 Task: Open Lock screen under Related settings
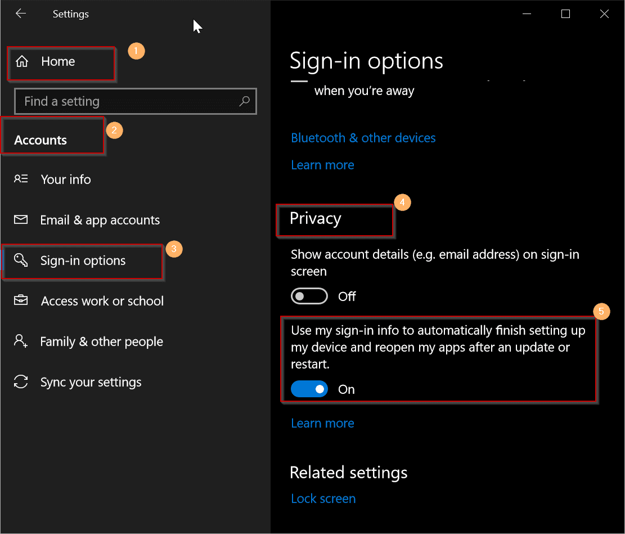[323, 499]
